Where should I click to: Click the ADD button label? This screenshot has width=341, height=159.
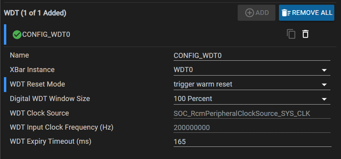262,13
